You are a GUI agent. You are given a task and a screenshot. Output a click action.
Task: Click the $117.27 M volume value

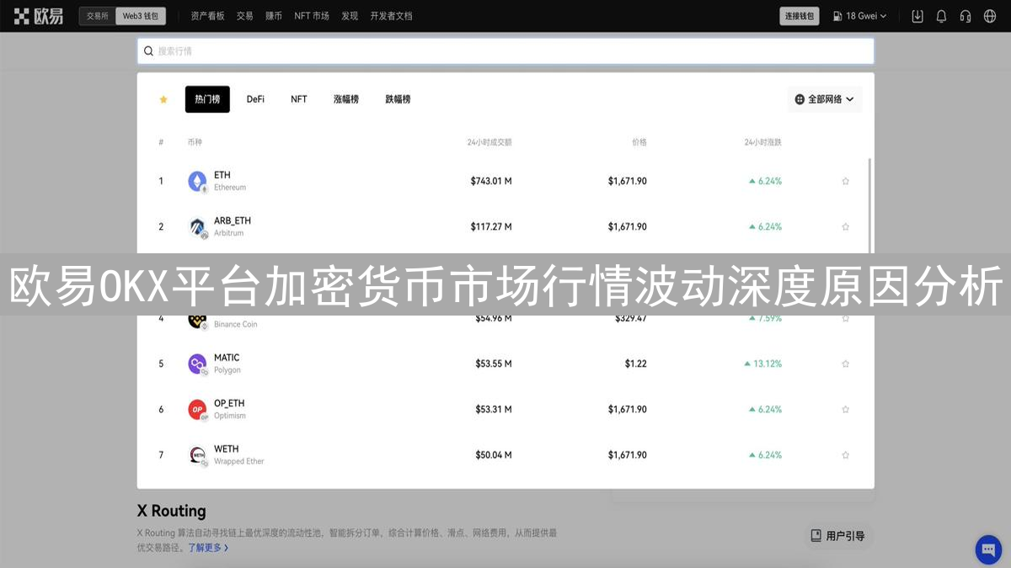[x=491, y=226]
